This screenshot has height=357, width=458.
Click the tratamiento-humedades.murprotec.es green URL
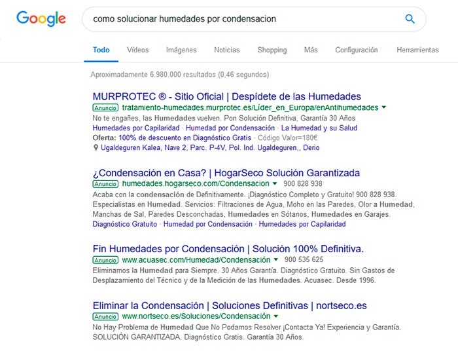point(250,107)
